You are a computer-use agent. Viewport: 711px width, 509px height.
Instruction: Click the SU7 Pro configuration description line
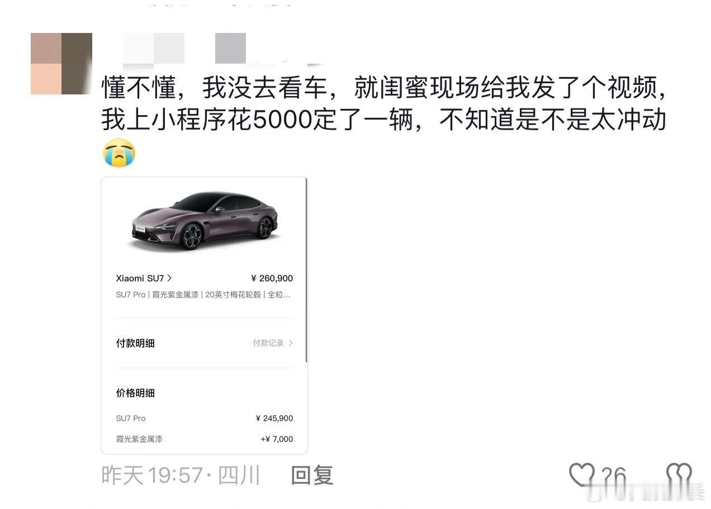[x=203, y=294]
